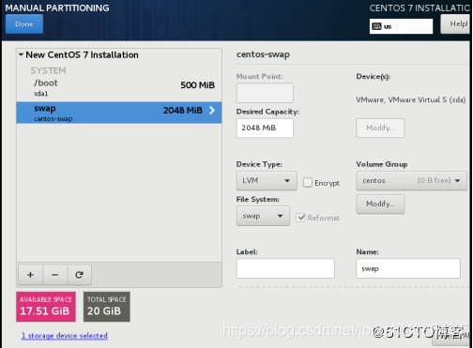Open the Help button
Screen dimensions: 473x348
click(x=456, y=24)
